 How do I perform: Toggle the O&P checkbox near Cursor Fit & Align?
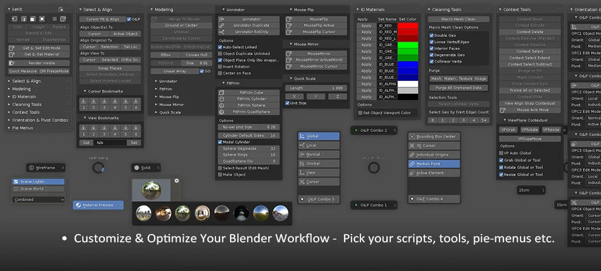(129, 19)
